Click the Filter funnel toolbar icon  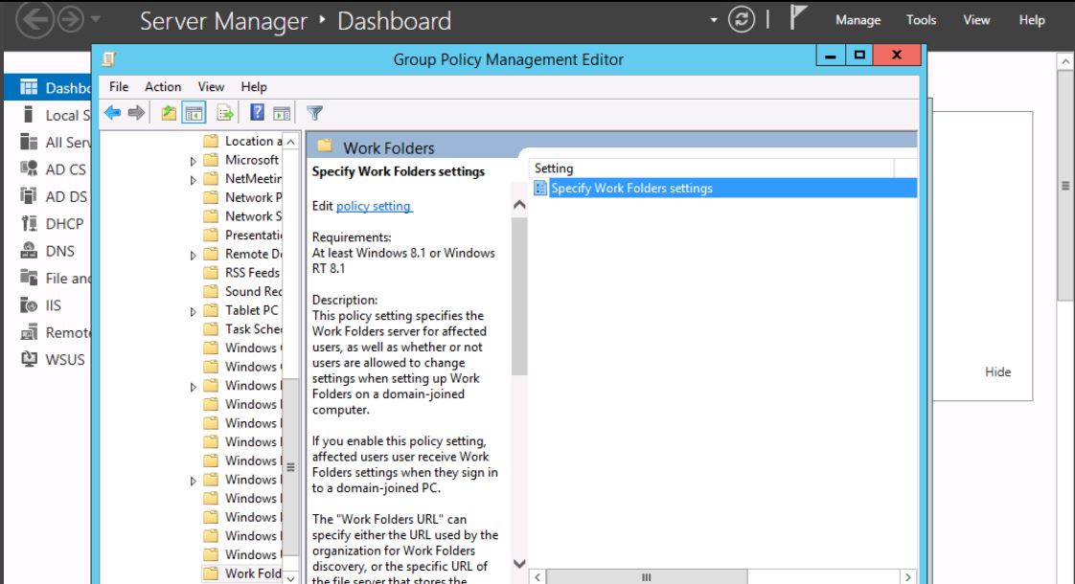[313, 113]
